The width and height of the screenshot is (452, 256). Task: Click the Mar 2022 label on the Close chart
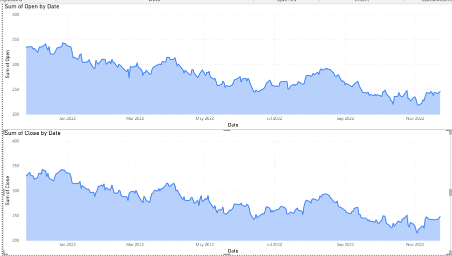135,245
